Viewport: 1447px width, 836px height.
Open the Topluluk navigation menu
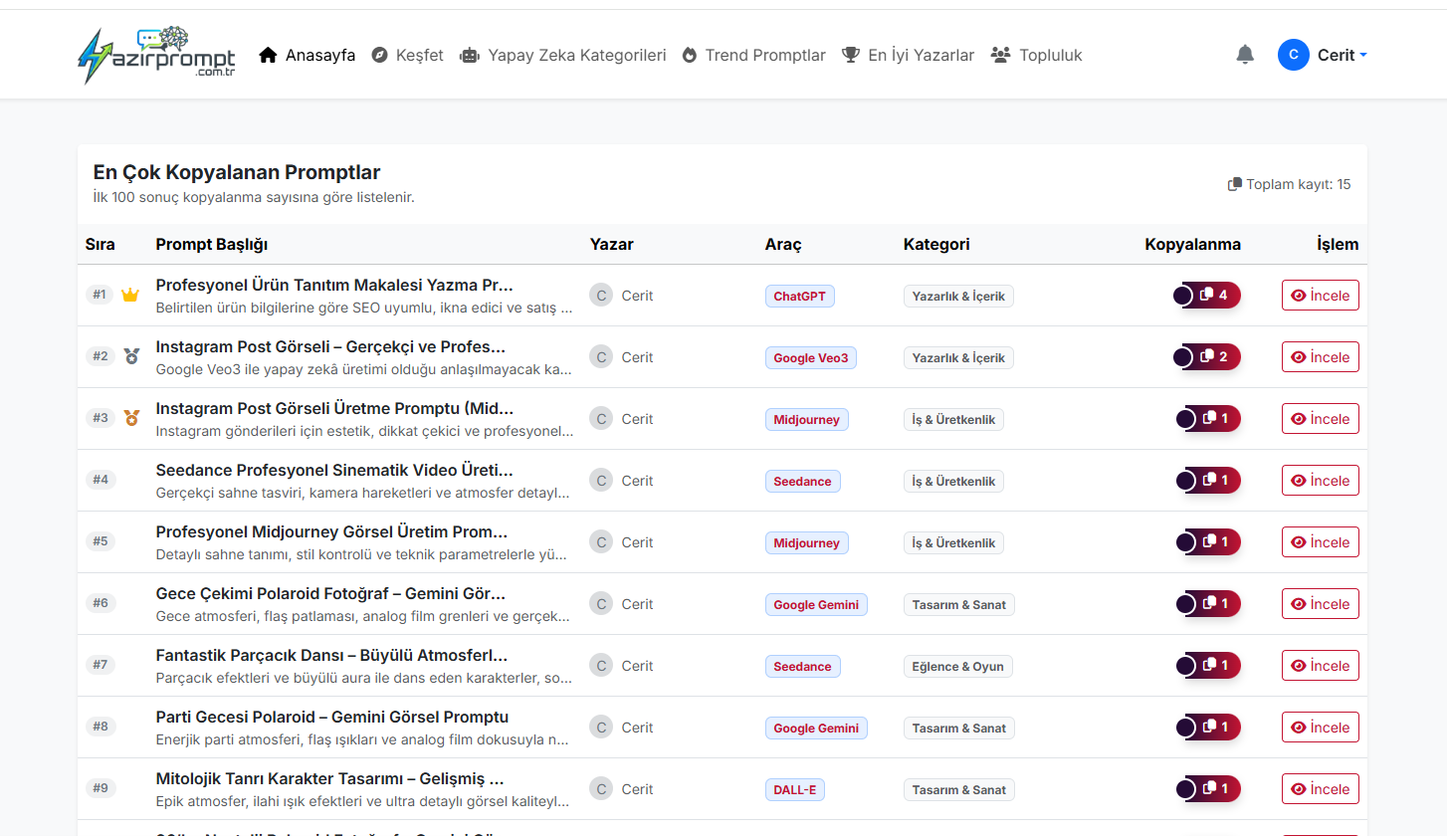1036,55
